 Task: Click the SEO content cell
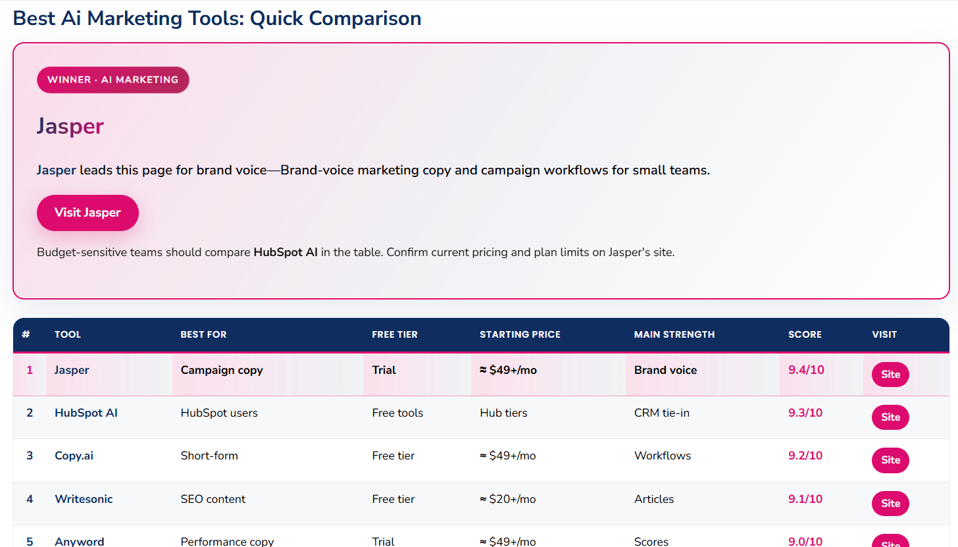tap(213, 499)
